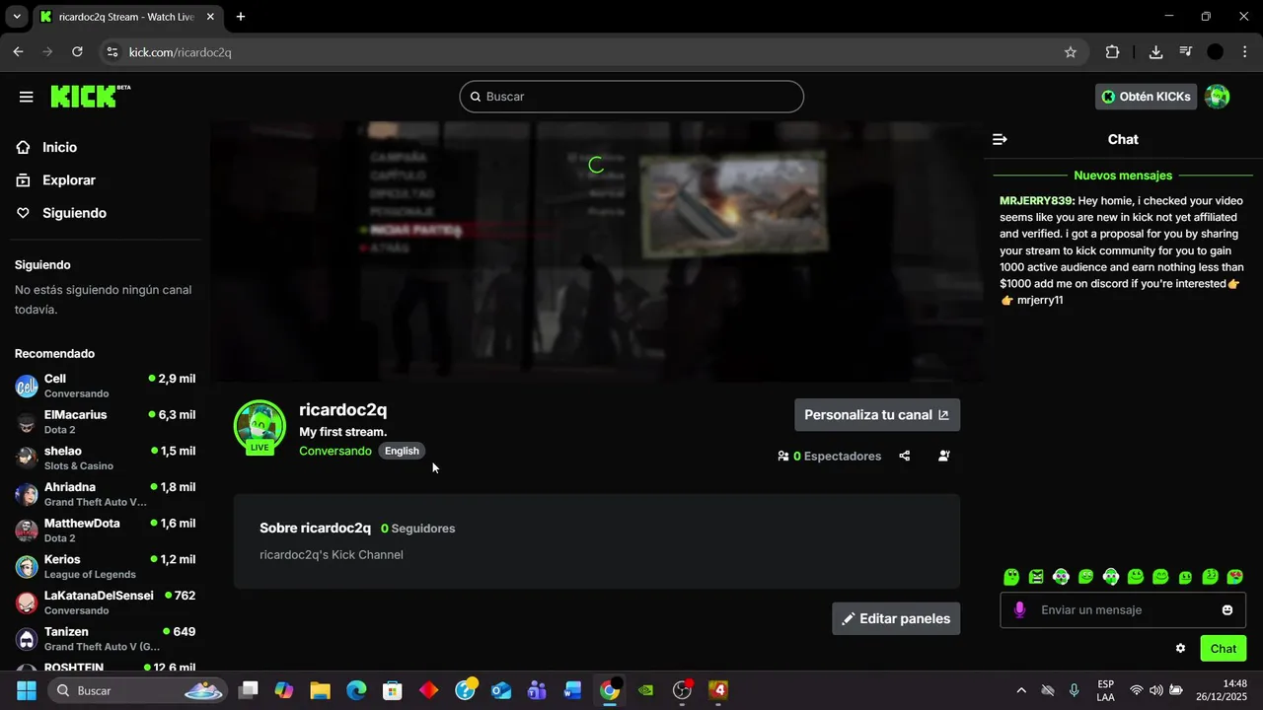Open the hamburger sidebar menu
Image resolution: width=1263 pixels, height=710 pixels.
pyautogui.click(x=27, y=97)
